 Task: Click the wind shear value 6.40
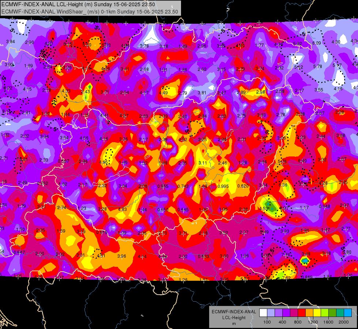coord(302,161)
